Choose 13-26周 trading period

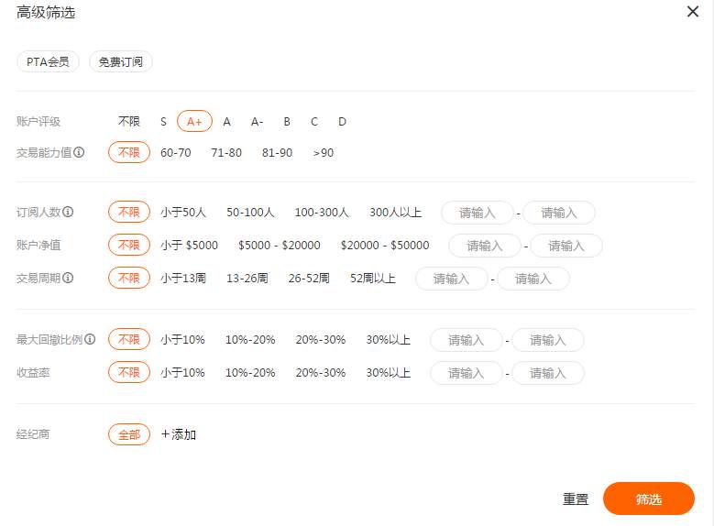tap(247, 278)
